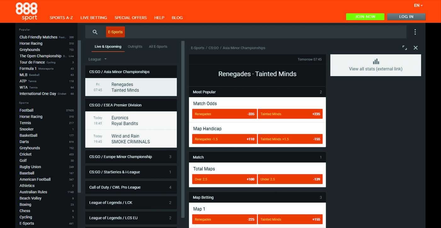Bet on Renegades at -335
The image size is (441, 228).
coord(224,114)
